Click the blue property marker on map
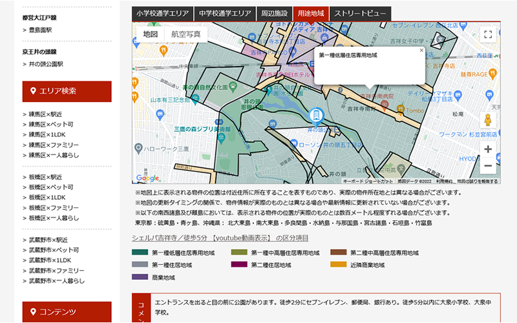This screenshot has height=323, width=517. 315,116
